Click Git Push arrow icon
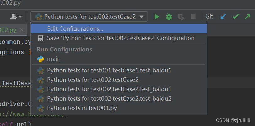 (247, 17)
